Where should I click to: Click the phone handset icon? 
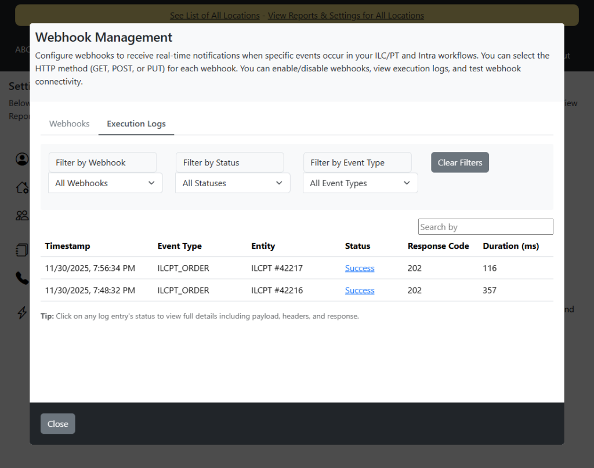point(22,278)
